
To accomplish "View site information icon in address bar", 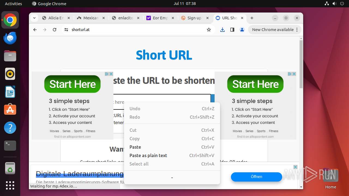I will [66, 30].
